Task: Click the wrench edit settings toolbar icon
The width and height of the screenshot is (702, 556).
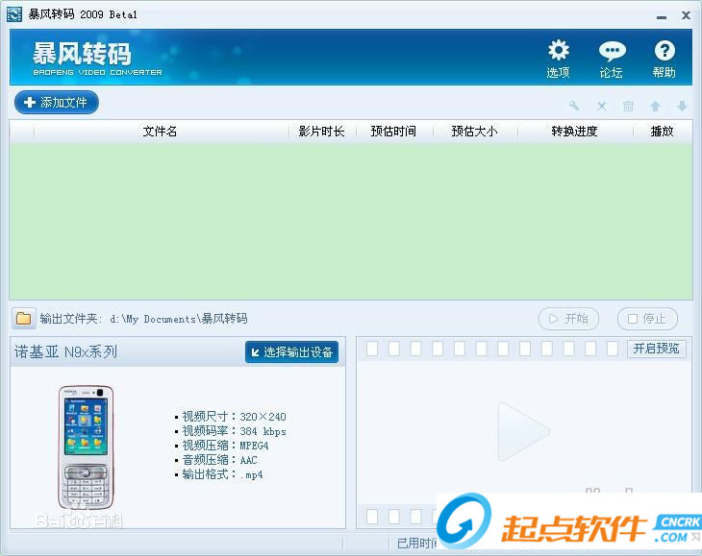Action: tap(574, 106)
